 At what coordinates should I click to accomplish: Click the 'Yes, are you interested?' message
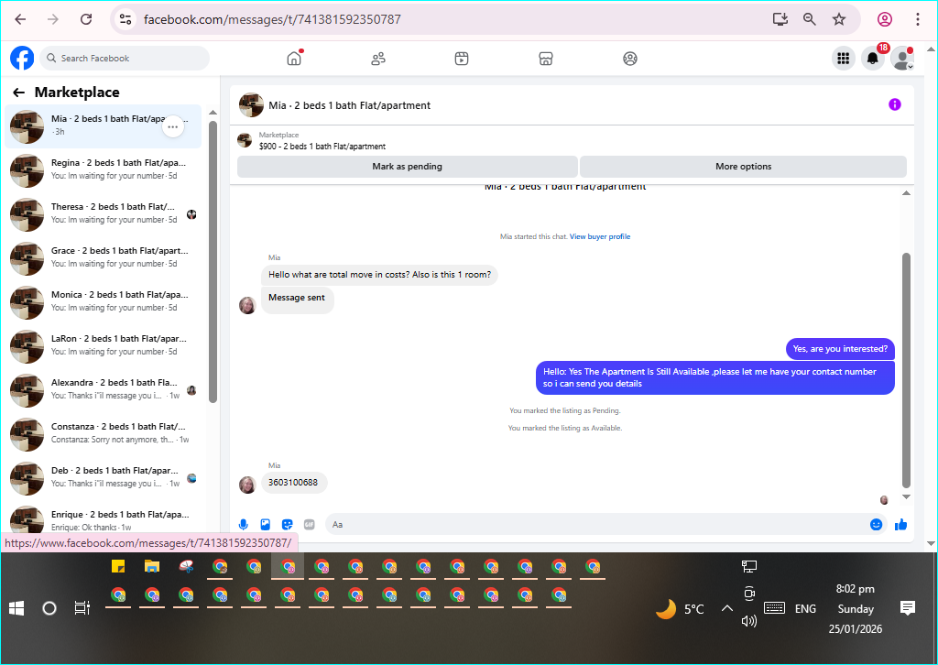coord(840,349)
